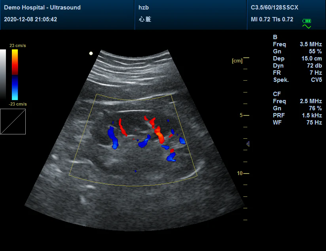Click the wall filter value '75 Hz'

click(x=315, y=123)
